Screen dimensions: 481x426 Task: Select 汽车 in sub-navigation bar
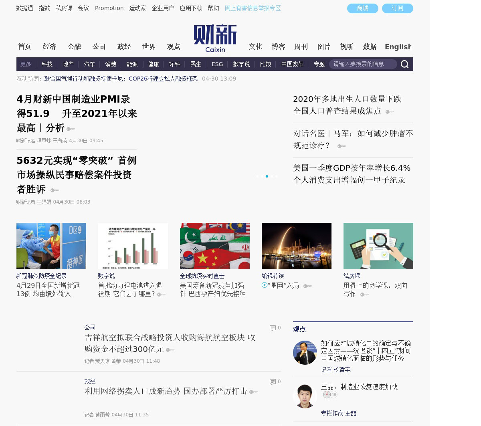pyautogui.click(x=89, y=64)
